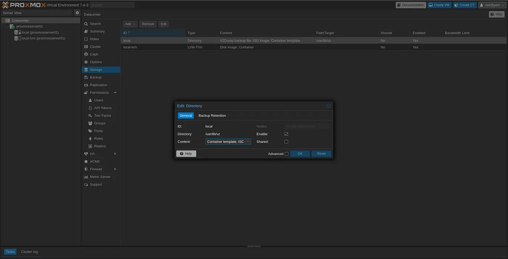This screenshot has width=508, height=259.
Task: Click the HA heartbeat icon
Action: [86, 154]
